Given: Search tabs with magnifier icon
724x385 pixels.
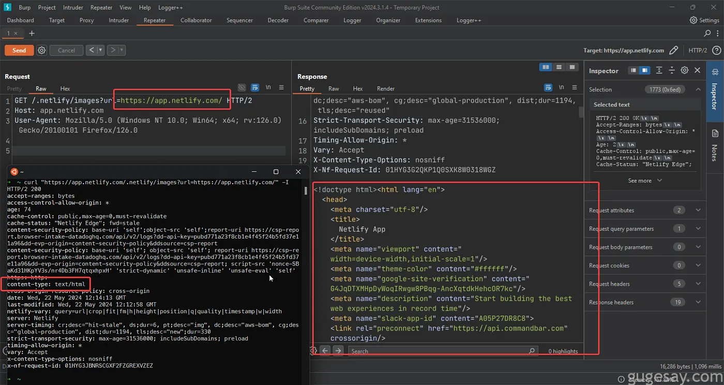Looking at the screenshot, I should [x=707, y=33].
